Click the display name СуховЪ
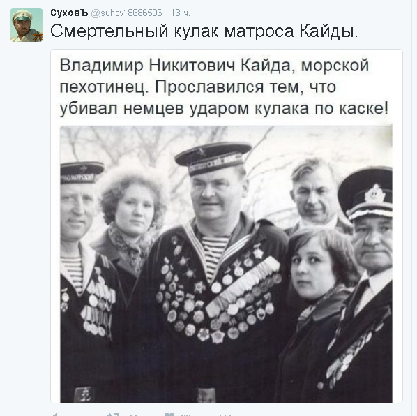The image size is (417, 416). tap(69, 13)
